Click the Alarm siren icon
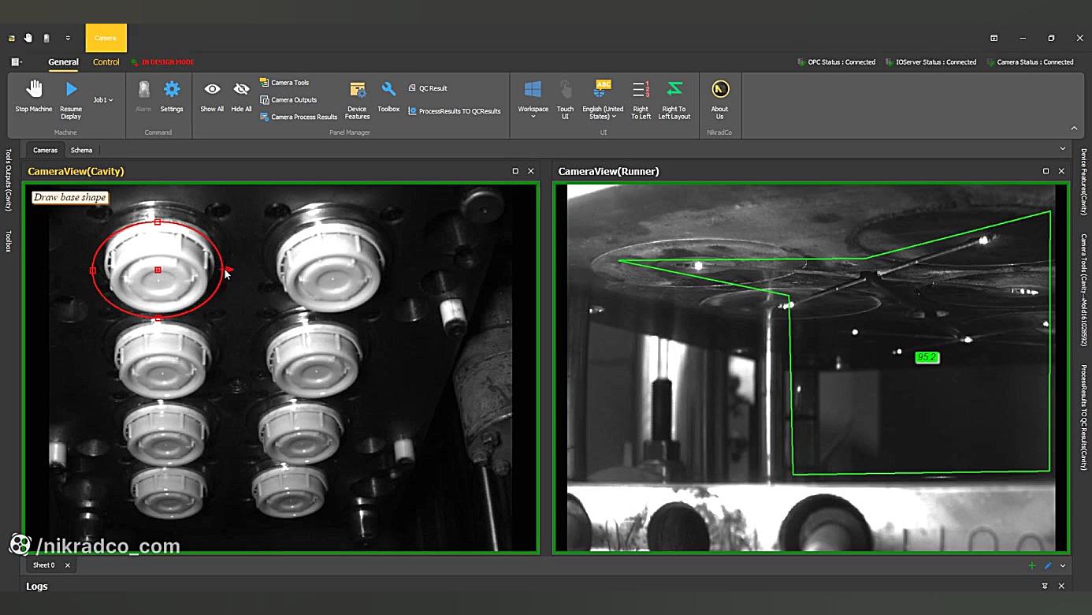 pyautogui.click(x=143, y=89)
